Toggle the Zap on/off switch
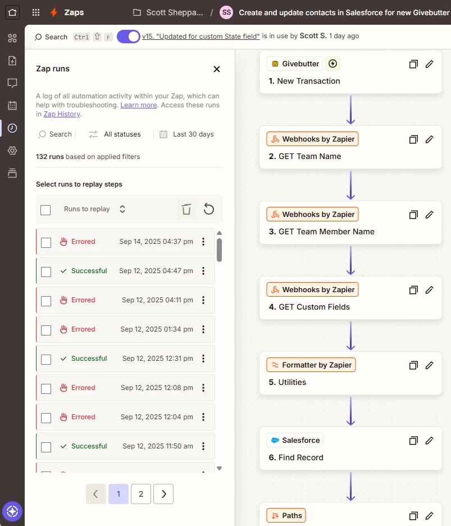This screenshot has width=451, height=526. [x=129, y=37]
